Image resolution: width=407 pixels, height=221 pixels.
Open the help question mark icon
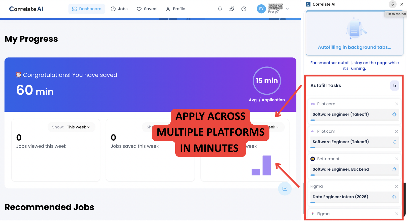pyautogui.click(x=244, y=9)
